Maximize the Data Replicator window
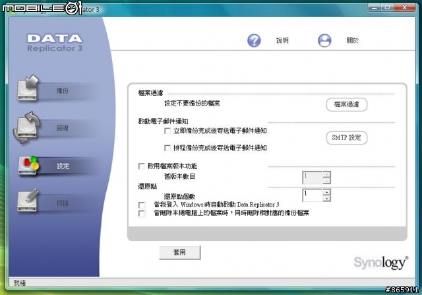The image size is (422, 295). click(387, 7)
